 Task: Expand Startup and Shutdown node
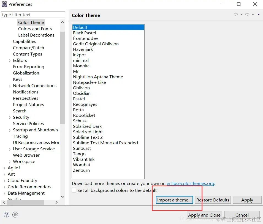(x=10, y=130)
